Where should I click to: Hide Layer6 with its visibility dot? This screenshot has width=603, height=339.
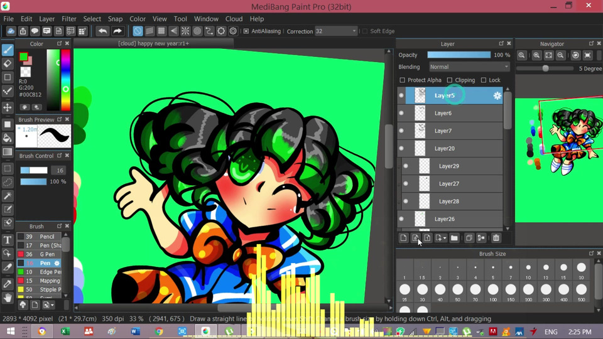coord(401,113)
